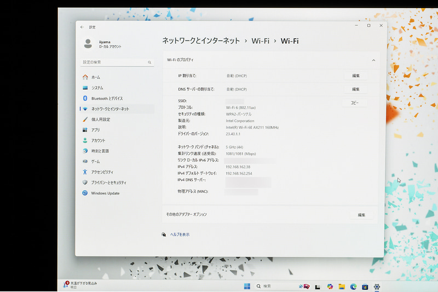Click 編集 for IP 割り当て

click(x=355, y=76)
